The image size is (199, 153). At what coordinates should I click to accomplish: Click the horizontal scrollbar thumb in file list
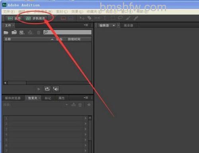[17, 83]
